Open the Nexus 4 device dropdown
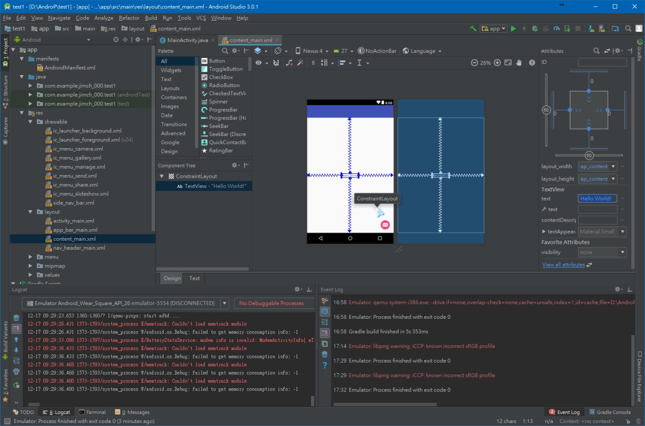 (312, 51)
